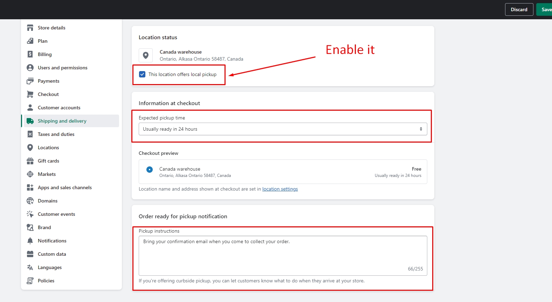Open the Expected pickup time dropdown

[x=282, y=129]
